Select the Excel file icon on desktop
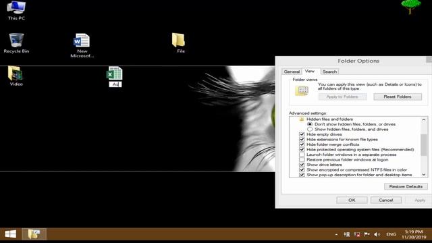 [x=115, y=74]
